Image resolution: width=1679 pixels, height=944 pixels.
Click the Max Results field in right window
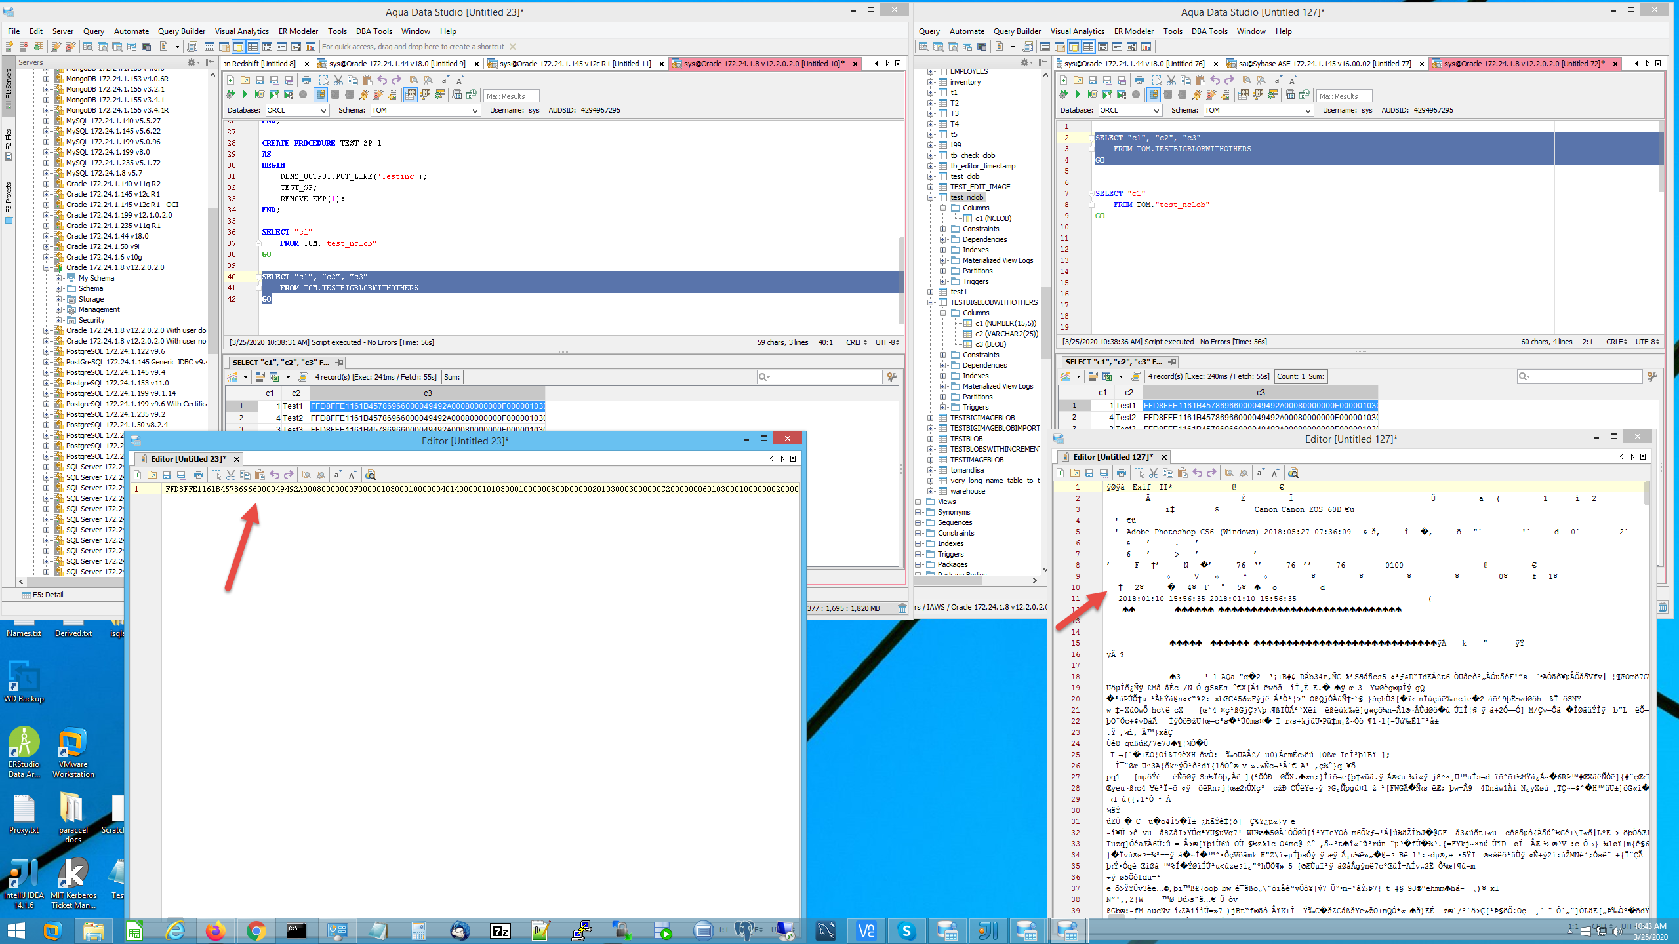(1343, 96)
